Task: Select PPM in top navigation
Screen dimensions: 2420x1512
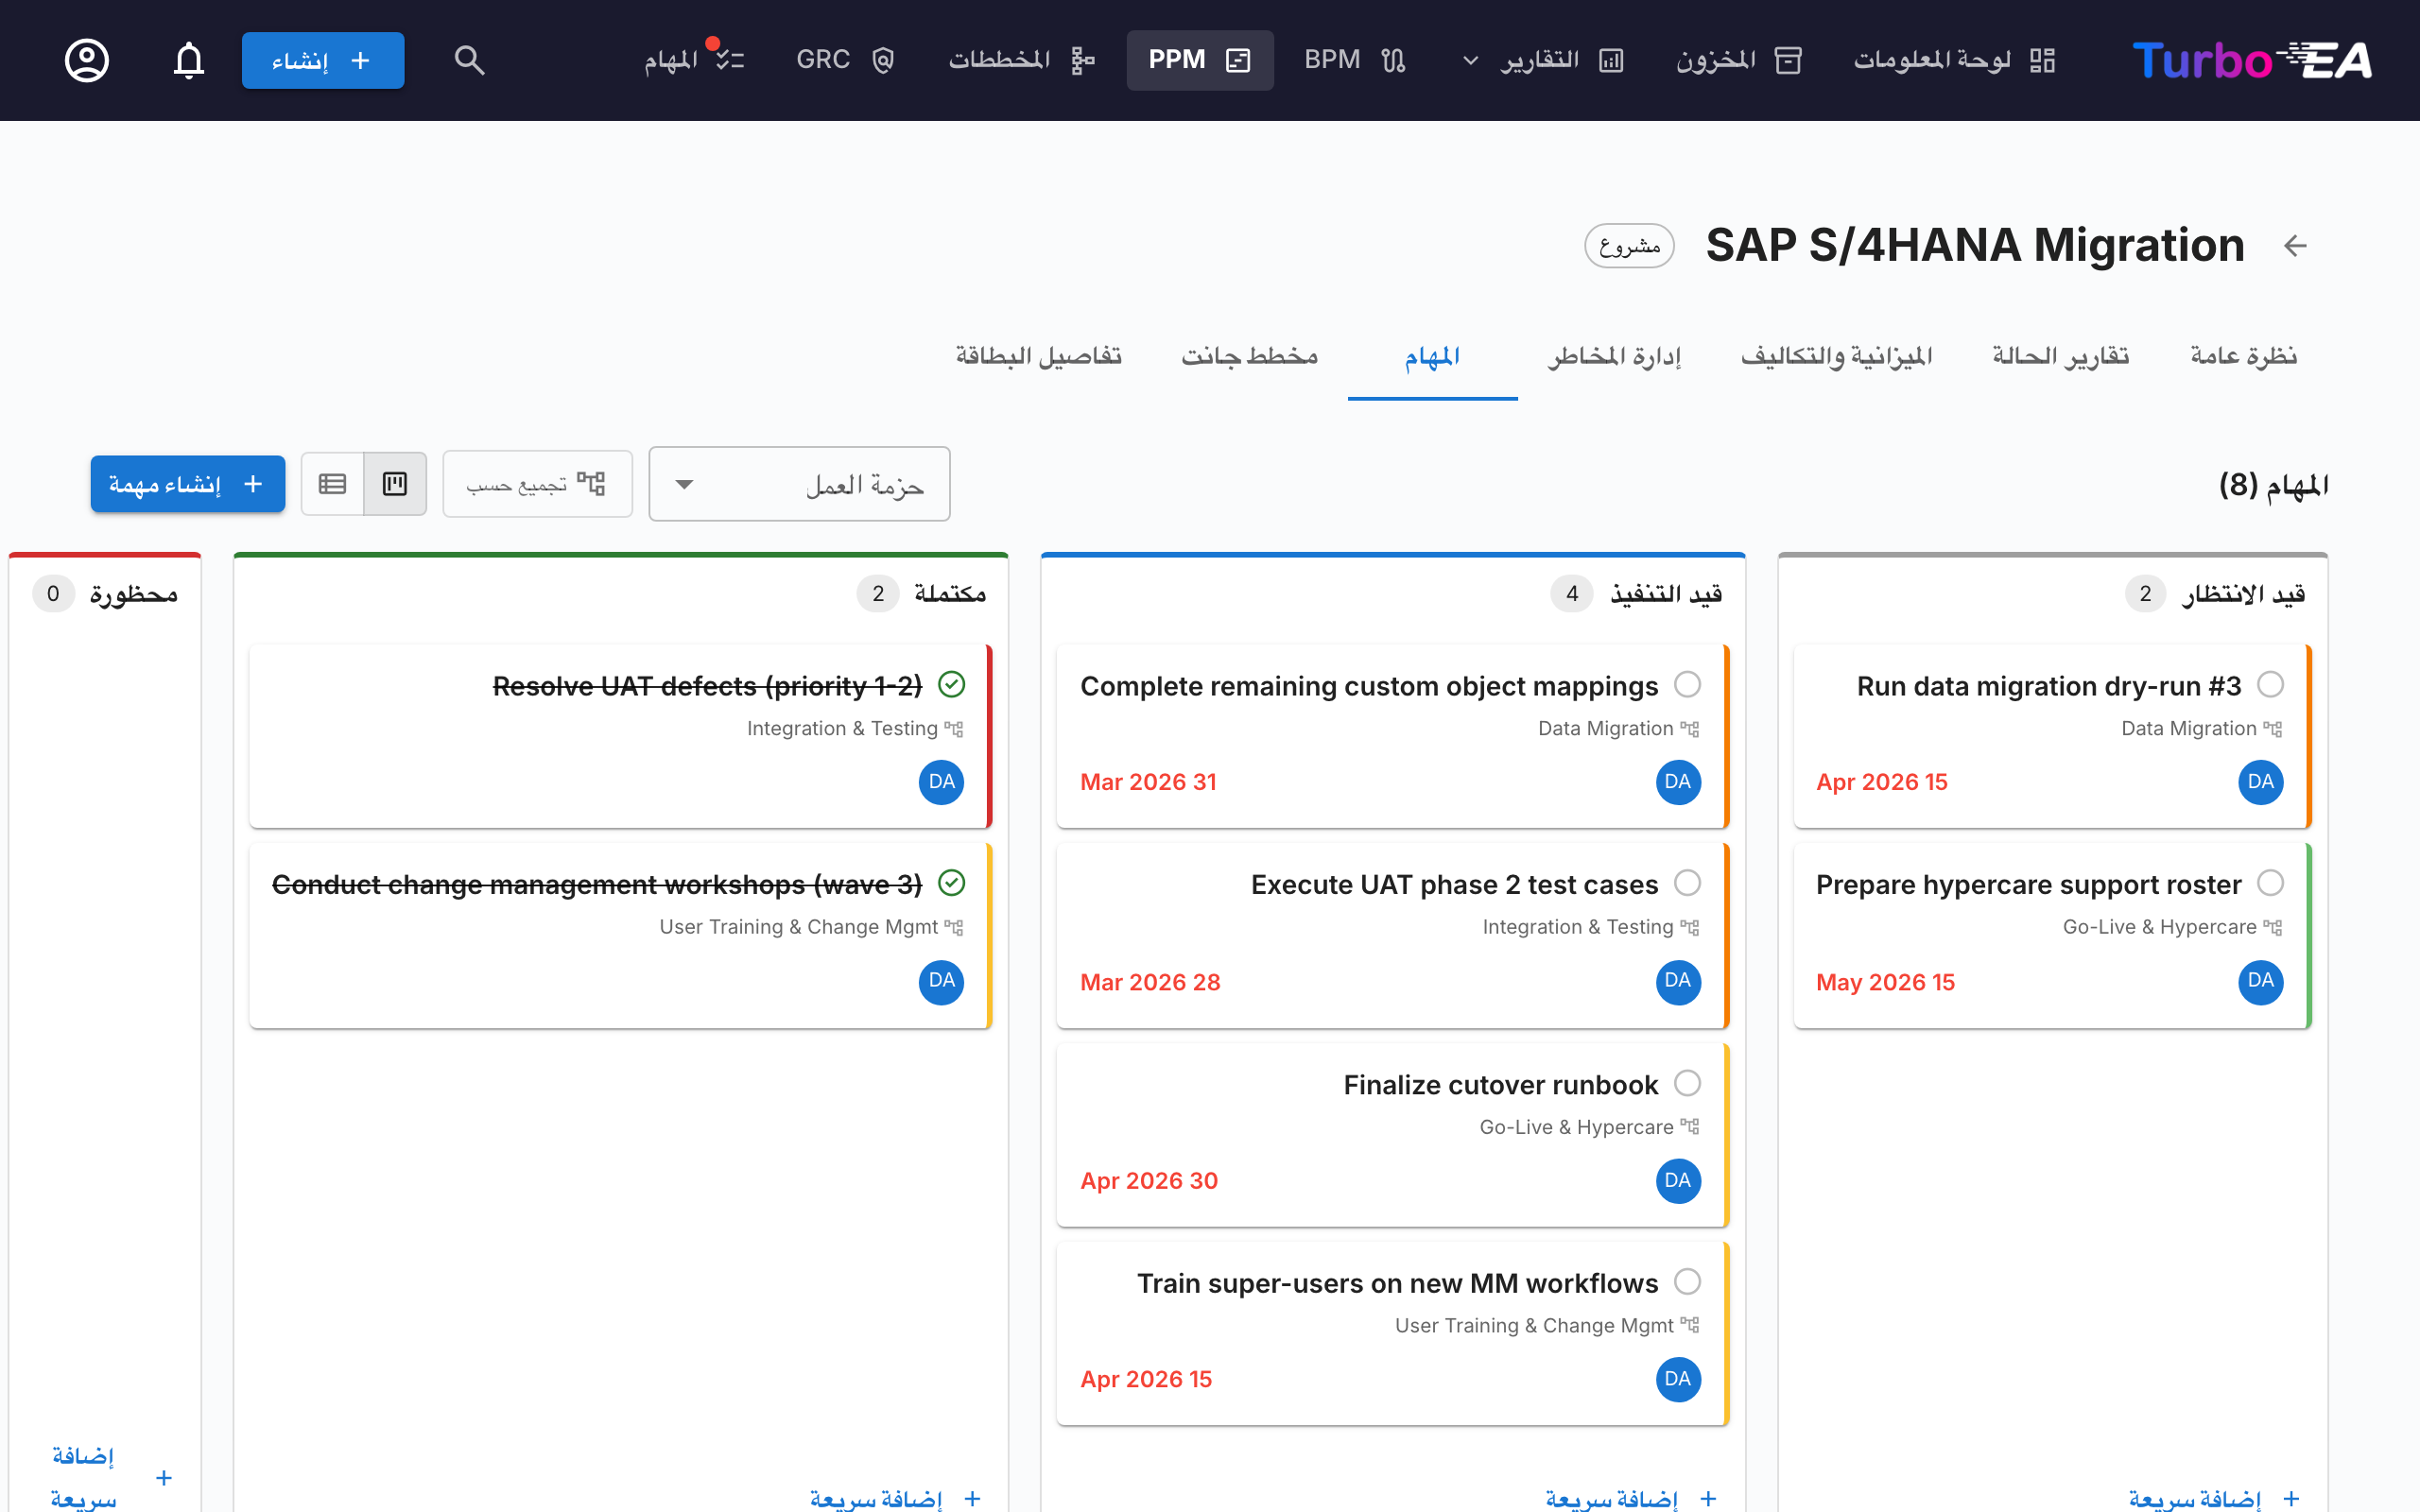Action: [x=1199, y=60]
